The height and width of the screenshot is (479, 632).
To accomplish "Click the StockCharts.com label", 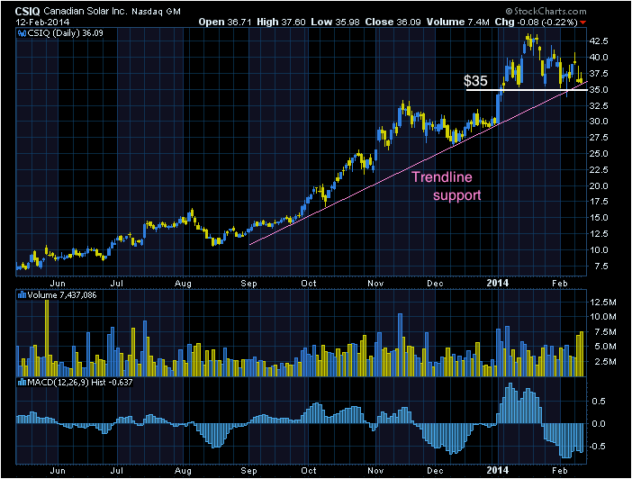I will click(546, 12).
